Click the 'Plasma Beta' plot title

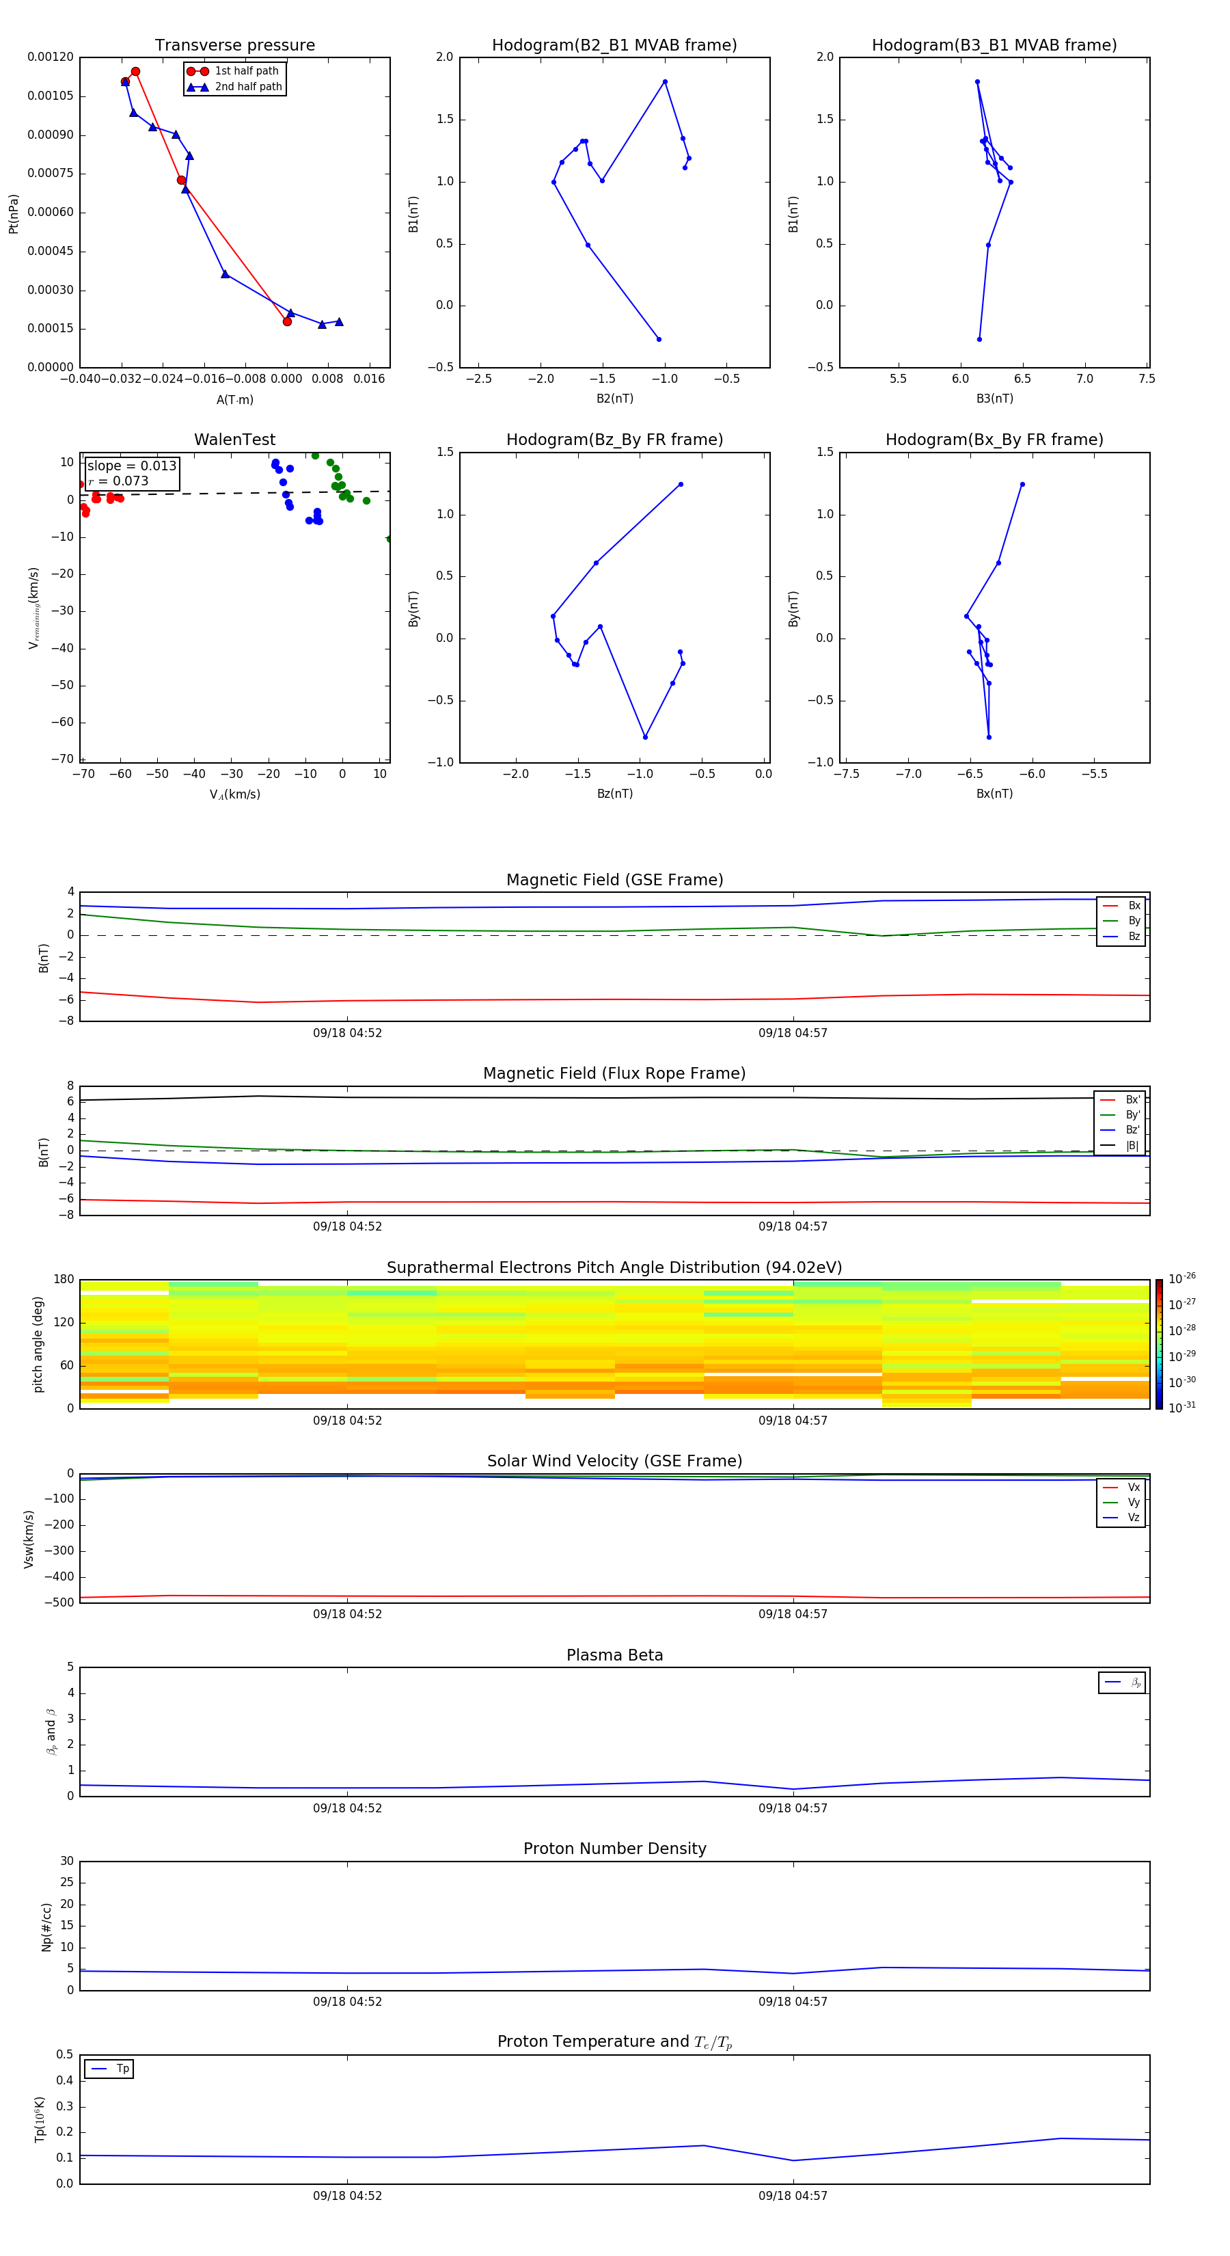click(614, 1656)
